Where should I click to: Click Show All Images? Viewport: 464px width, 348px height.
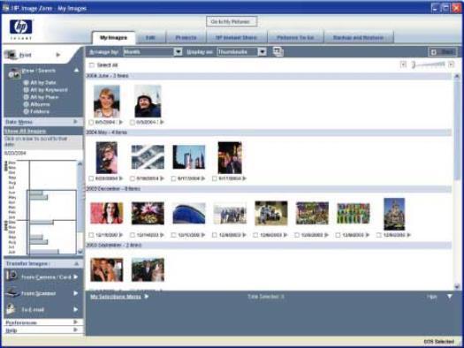26,131
